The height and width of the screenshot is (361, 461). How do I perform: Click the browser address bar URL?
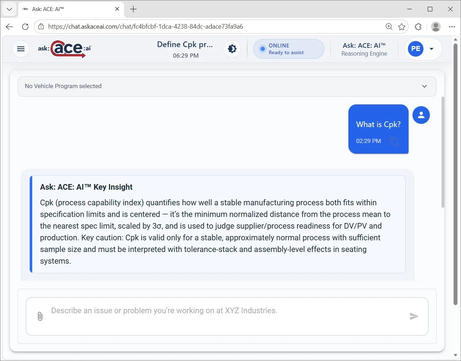(x=146, y=27)
